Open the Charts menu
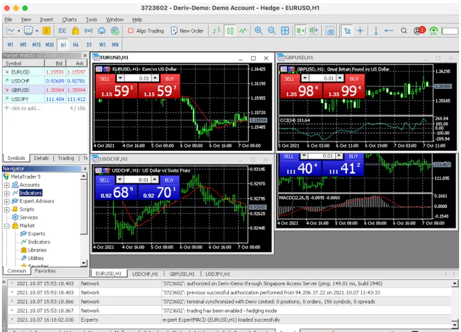This screenshot has width=461, height=332. [69, 20]
